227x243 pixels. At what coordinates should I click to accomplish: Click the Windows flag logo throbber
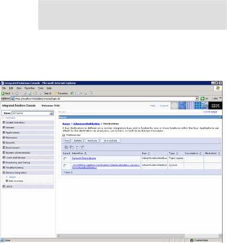point(218,88)
